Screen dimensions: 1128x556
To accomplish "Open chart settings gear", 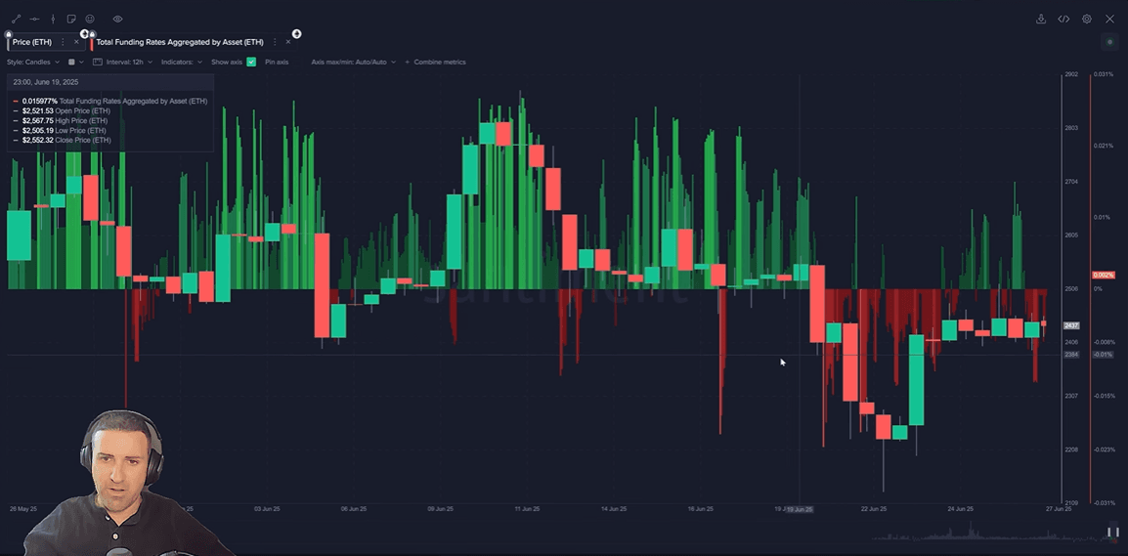I will click(x=1087, y=19).
